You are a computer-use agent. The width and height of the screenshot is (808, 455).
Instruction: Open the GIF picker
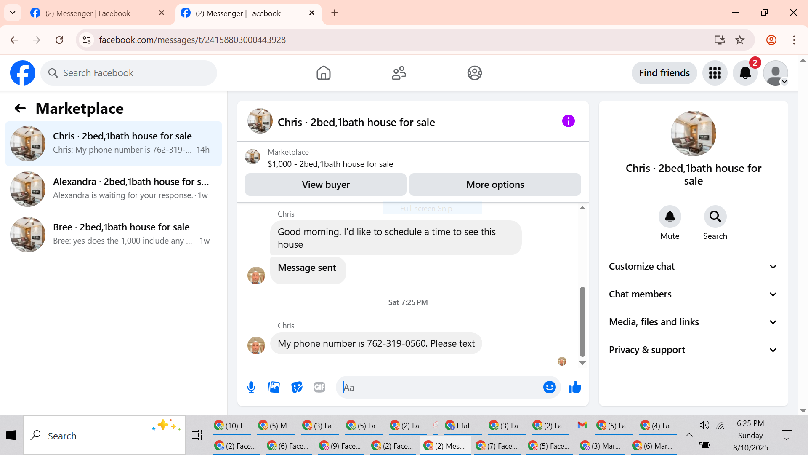click(319, 387)
